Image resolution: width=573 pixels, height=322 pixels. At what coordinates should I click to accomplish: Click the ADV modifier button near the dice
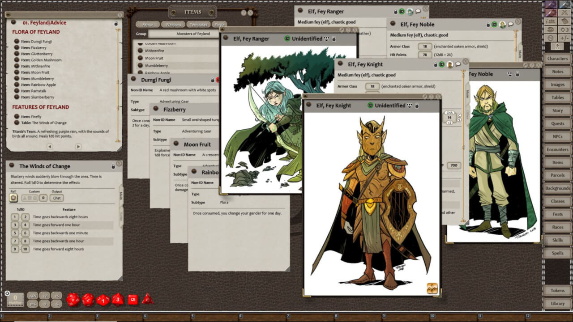click(33, 296)
